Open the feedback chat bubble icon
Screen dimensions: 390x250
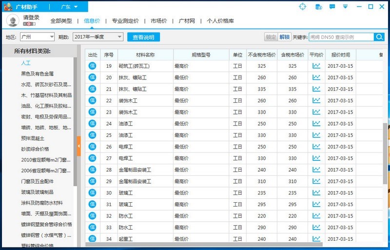(x=332, y=7)
